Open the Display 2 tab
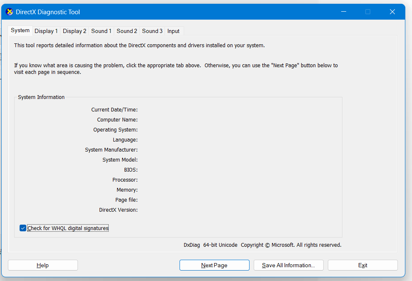The image size is (412, 281). tap(74, 31)
